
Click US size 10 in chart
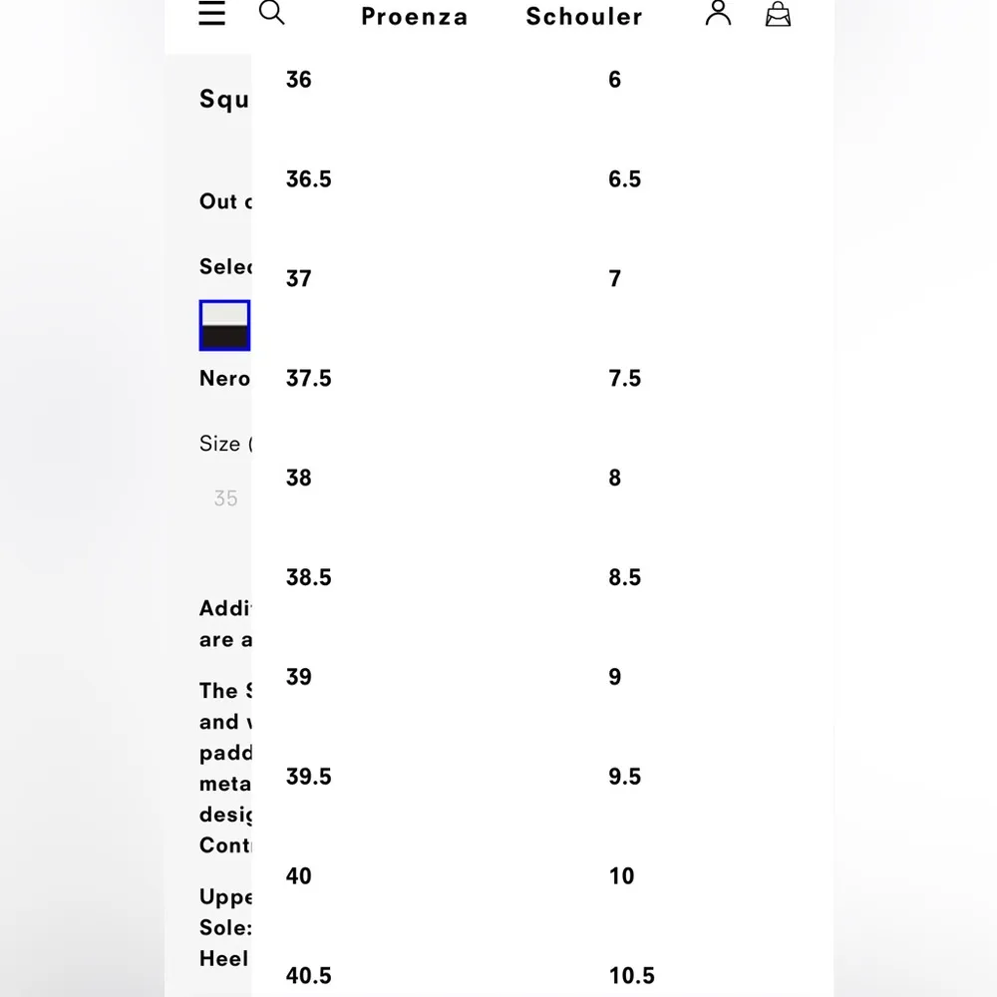621,877
